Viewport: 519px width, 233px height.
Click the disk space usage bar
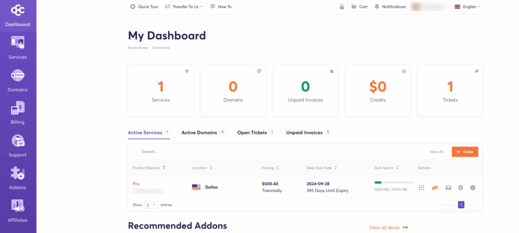coord(394,182)
